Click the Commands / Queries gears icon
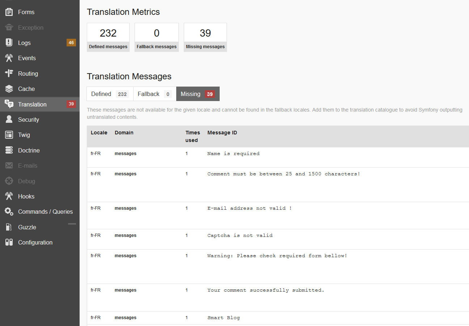Viewport: 469px width, 326px height. (x=9, y=212)
